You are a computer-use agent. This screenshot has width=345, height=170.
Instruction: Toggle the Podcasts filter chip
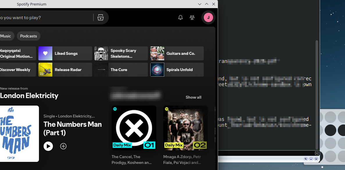click(28, 36)
